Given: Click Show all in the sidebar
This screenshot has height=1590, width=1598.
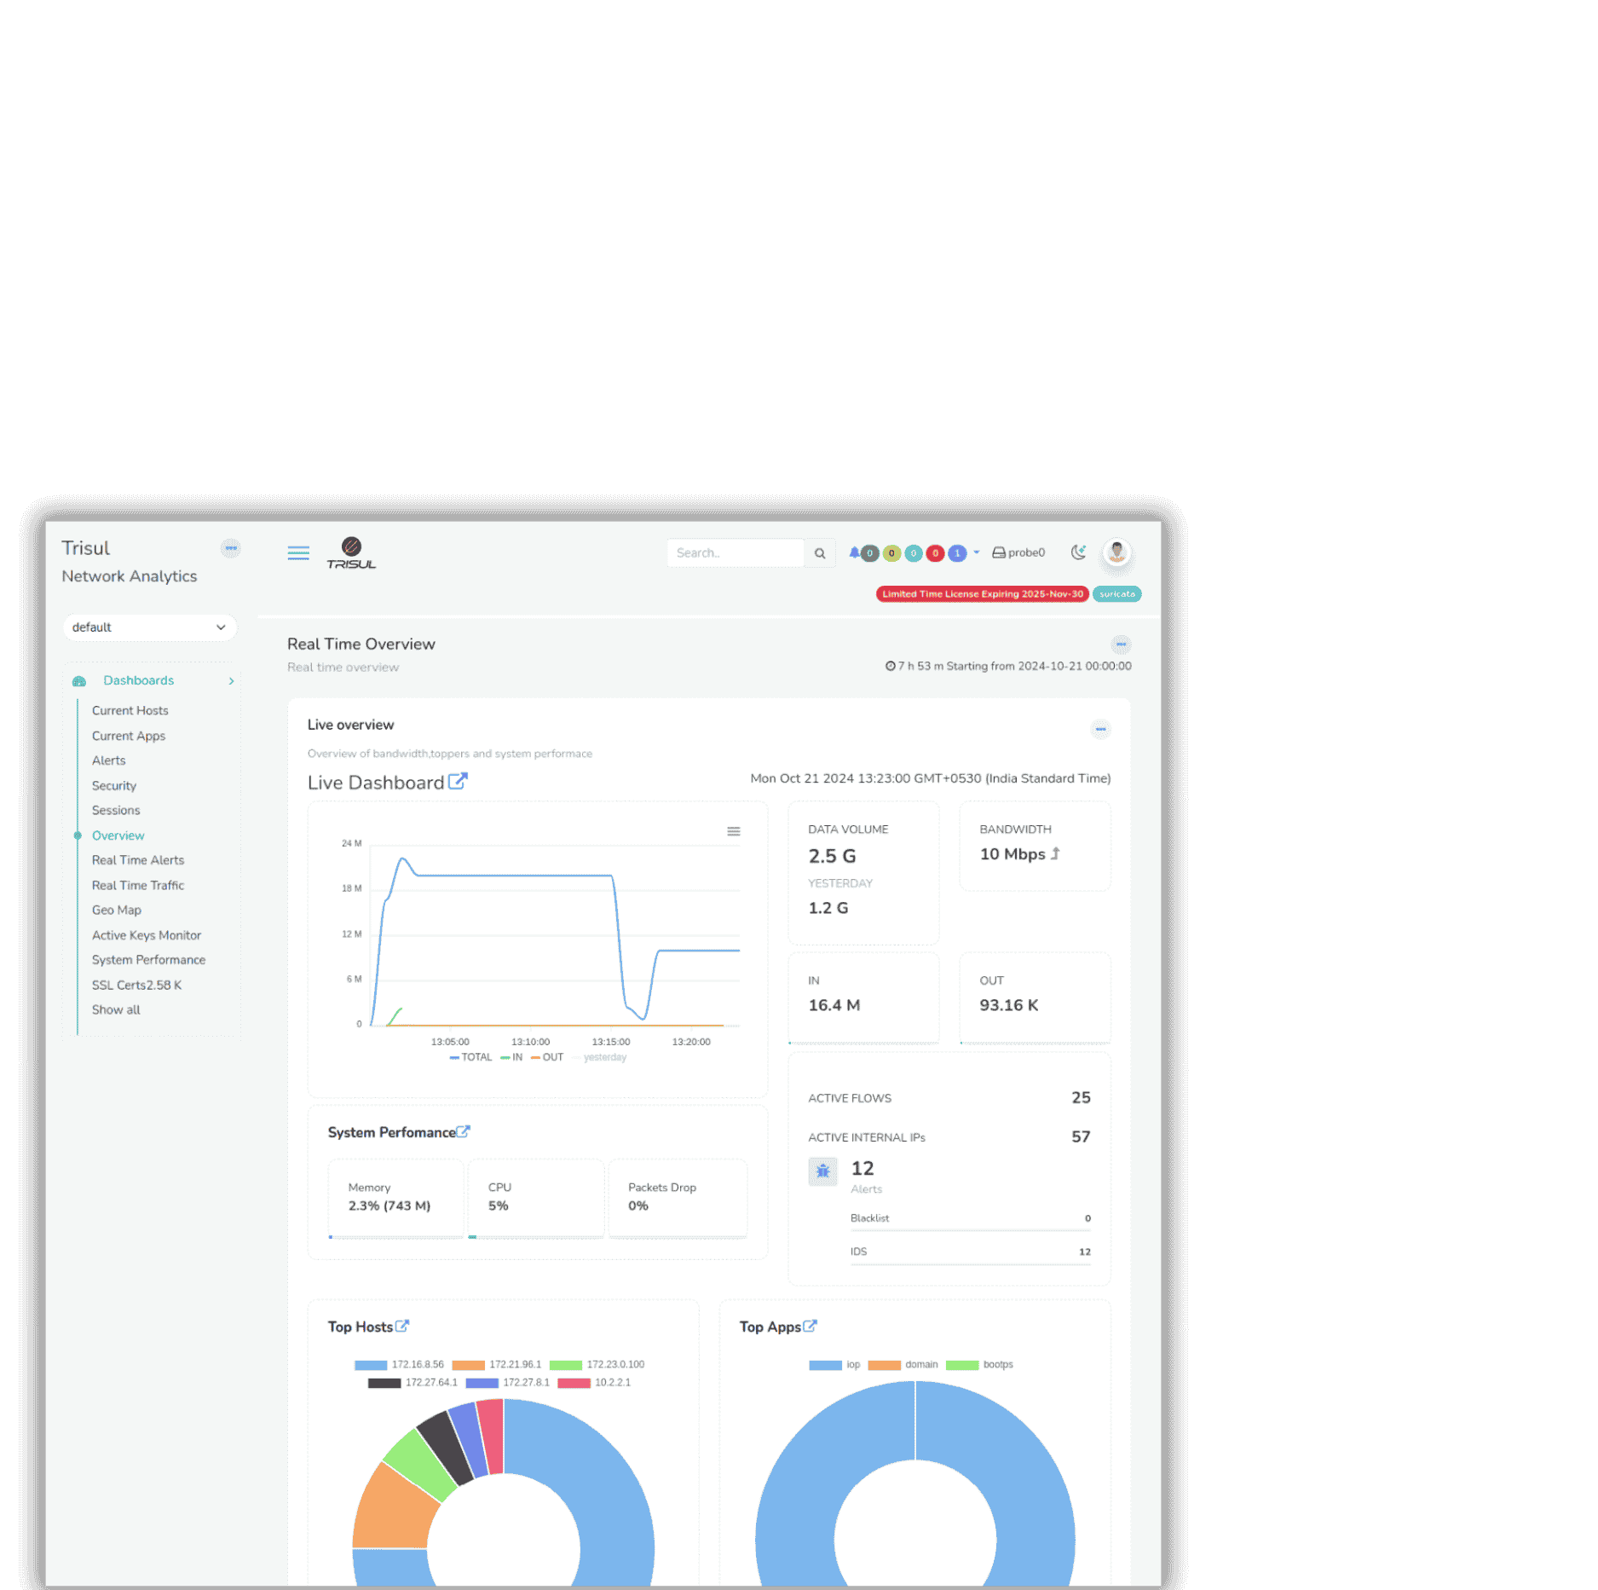Looking at the screenshot, I should [116, 1009].
